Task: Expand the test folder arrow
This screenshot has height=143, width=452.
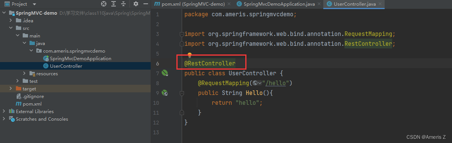Action: pos(17,81)
